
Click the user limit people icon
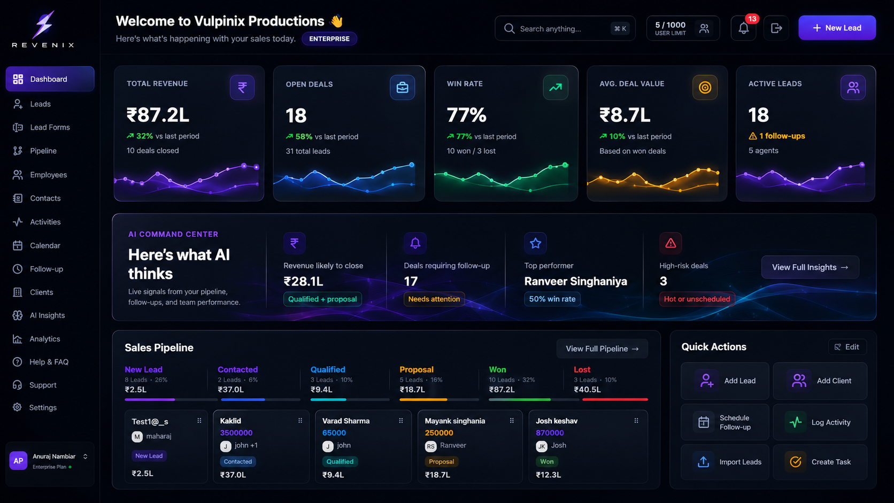click(x=704, y=28)
